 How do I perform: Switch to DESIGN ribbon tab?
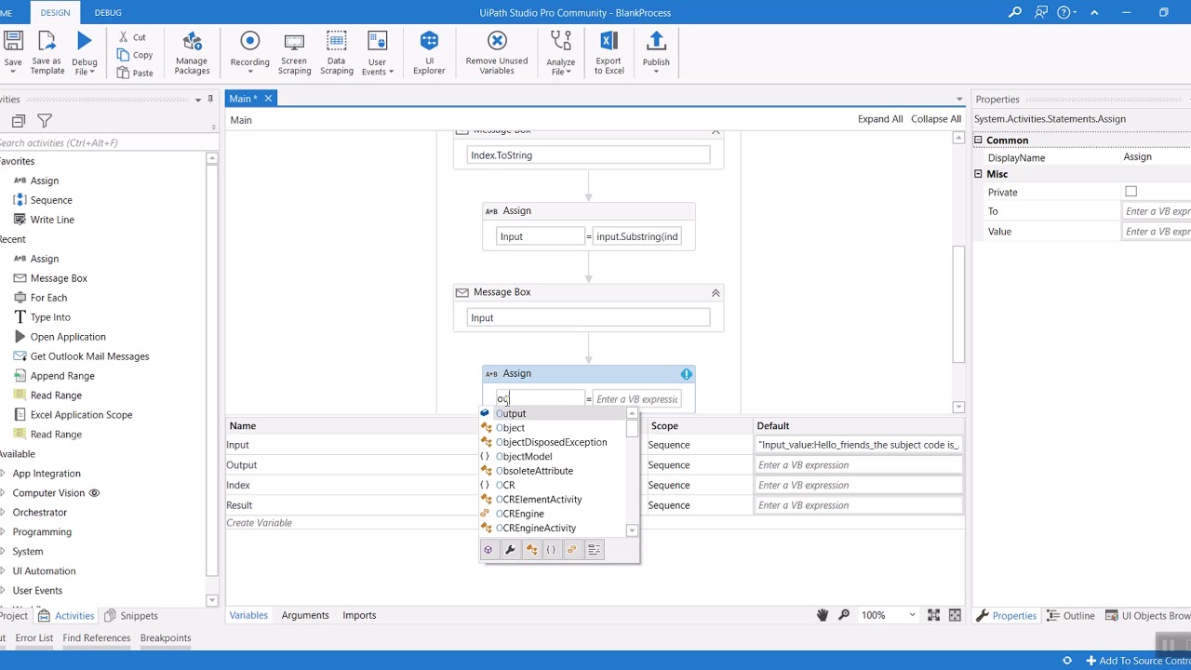[x=55, y=12]
